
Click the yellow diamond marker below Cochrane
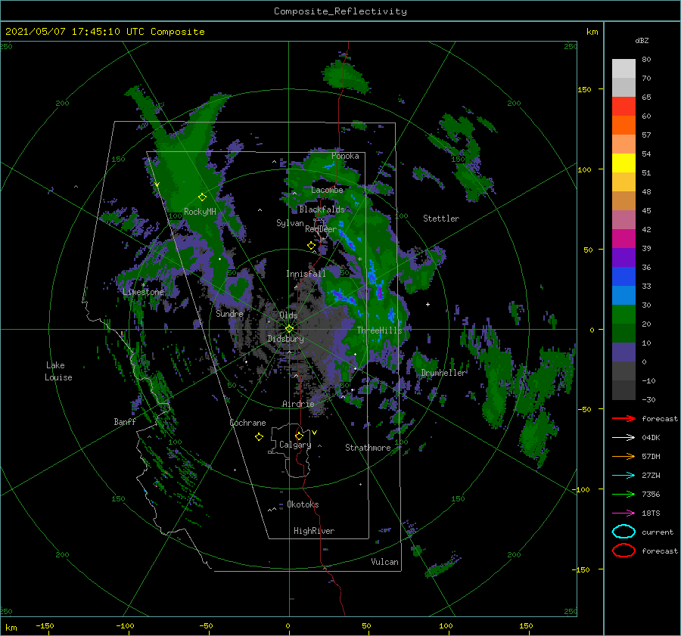coord(259,437)
